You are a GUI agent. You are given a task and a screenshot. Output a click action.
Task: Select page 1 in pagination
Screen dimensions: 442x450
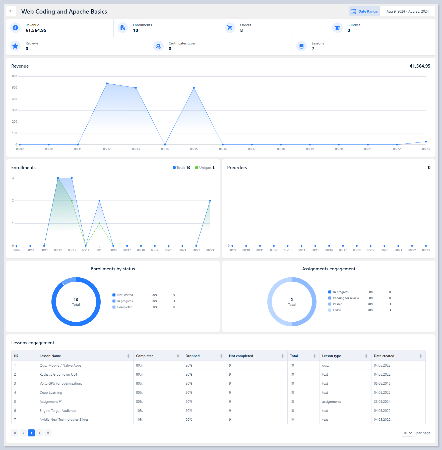[x=31, y=433]
